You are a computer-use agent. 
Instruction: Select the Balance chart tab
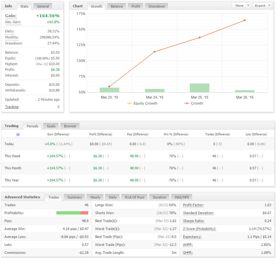point(117,6)
